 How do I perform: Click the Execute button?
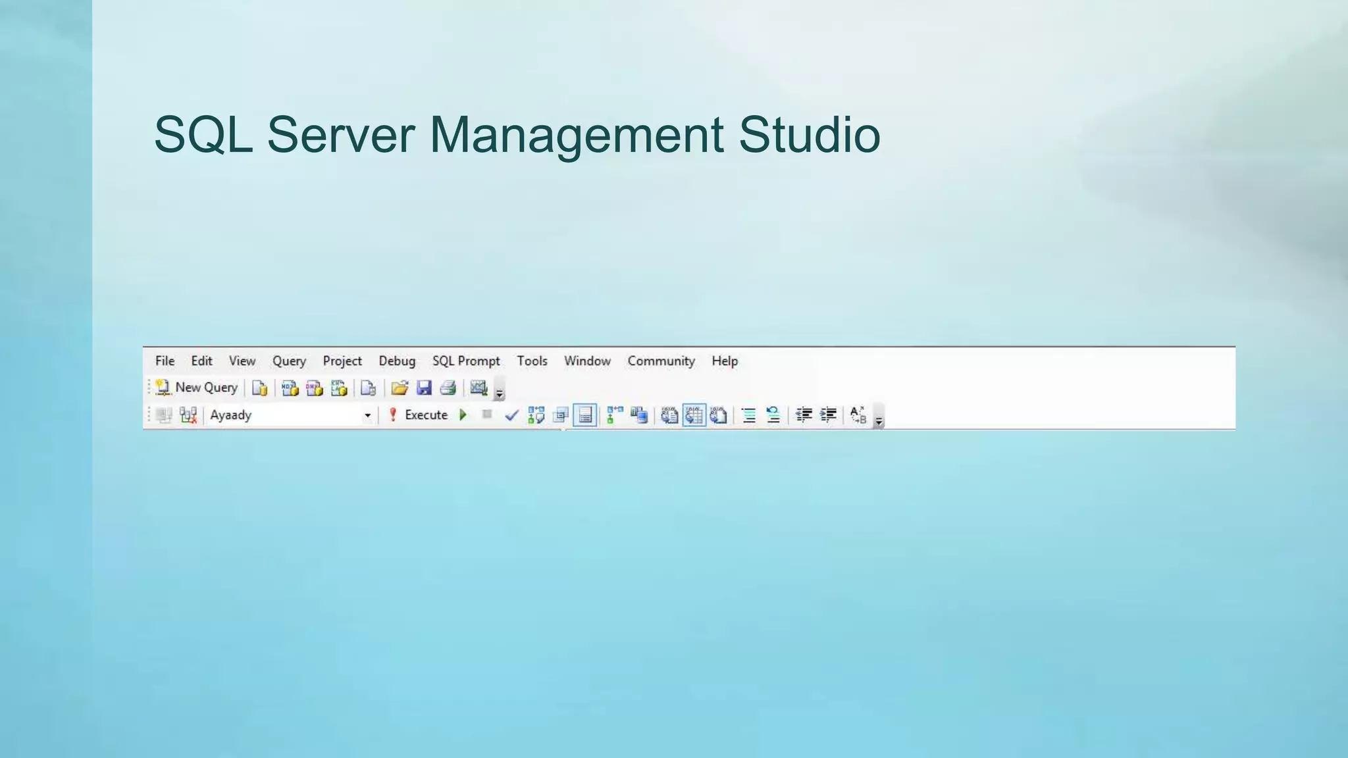click(x=418, y=415)
